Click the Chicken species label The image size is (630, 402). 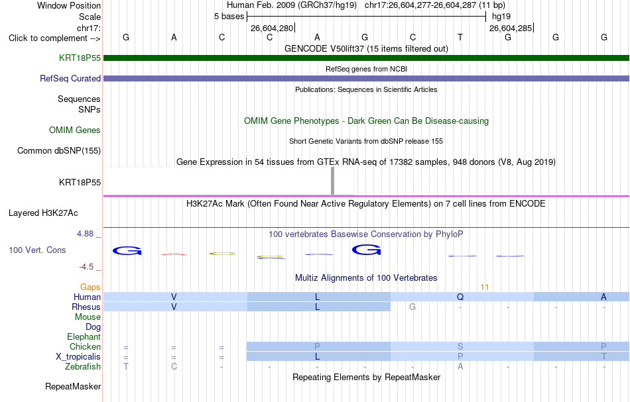coord(85,346)
